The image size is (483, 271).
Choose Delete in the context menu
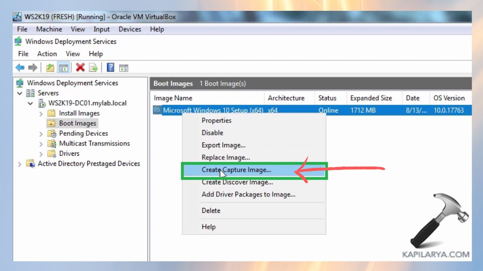(x=254, y=210)
